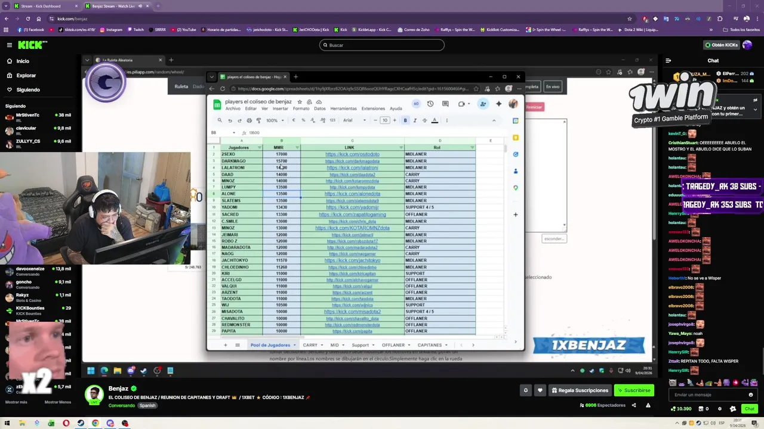Screen dimensions: 764x429
Task: Click the heart follow icon for Benjaz
Action: 540,390
